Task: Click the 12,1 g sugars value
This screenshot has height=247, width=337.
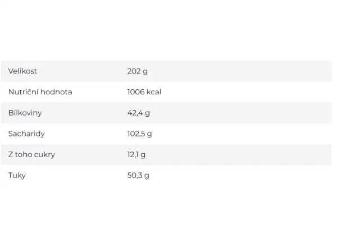Action: (x=136, y=154)
